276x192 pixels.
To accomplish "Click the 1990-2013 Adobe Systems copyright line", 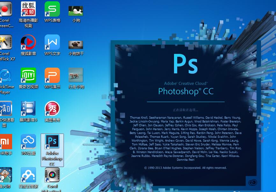I will pyautogui.click(x=185, y=168).
